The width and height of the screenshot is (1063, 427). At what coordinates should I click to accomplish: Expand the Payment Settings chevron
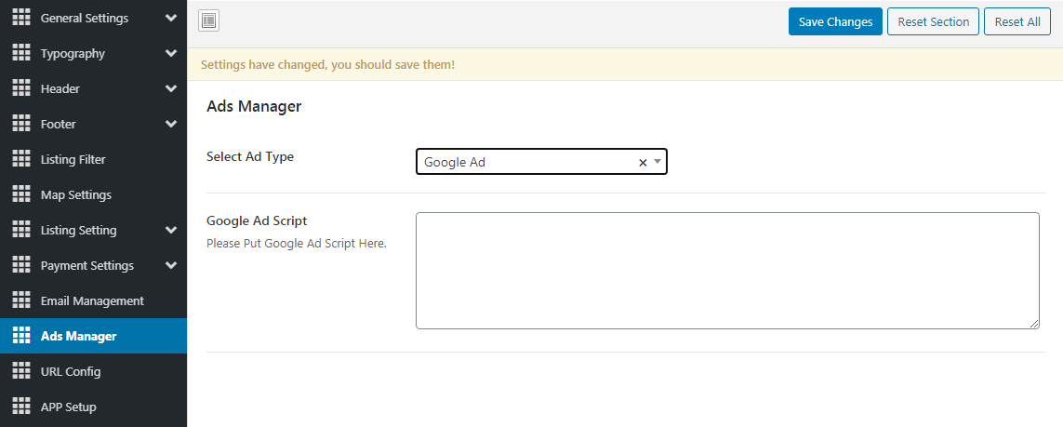pyautogui.click(x=170, y=265)
